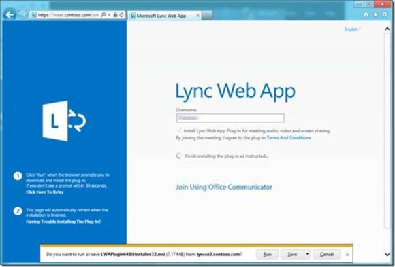The width and height of the screenshot is (395, 267).
Task: Open the Terms And Conditions link
Action: pos(289,137)
